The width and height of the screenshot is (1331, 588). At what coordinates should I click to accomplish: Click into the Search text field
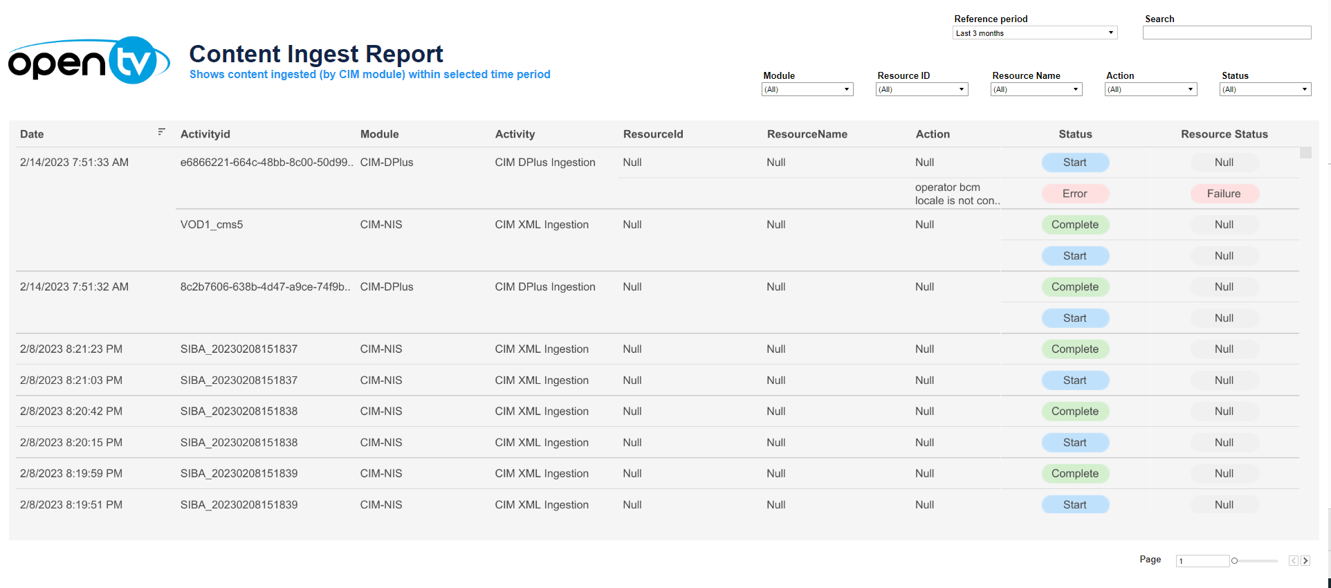tap(1227, 33)
